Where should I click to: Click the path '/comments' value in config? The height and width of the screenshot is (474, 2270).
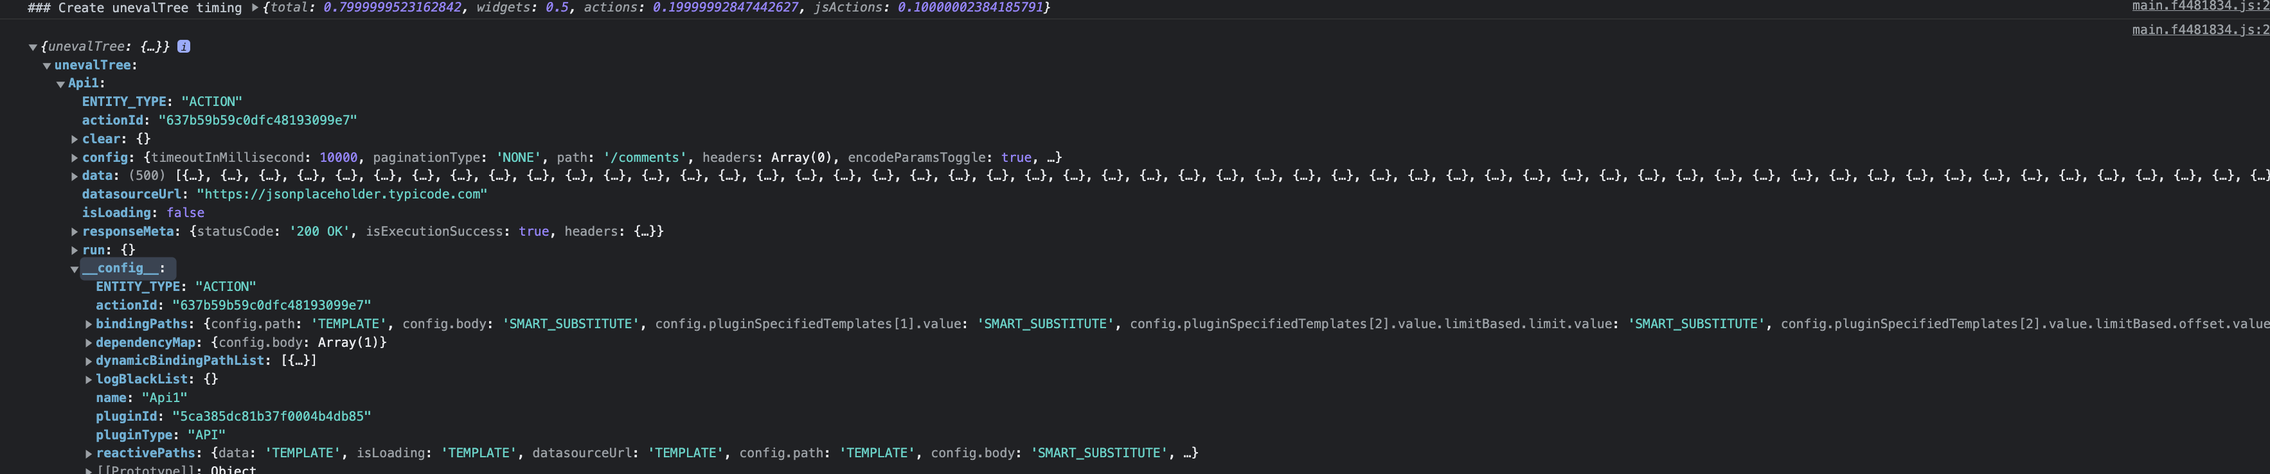pyautogui.click(x=645, y=158)
